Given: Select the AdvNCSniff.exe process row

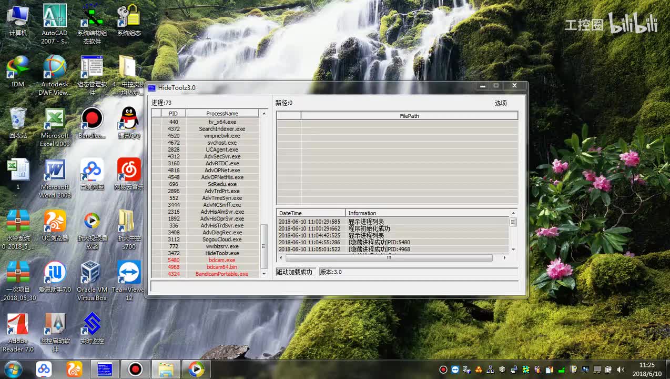Looking at the screenshot, I should (206, 205).
